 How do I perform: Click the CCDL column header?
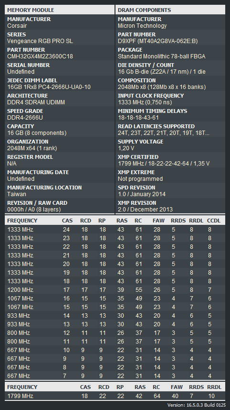point(214,221)
